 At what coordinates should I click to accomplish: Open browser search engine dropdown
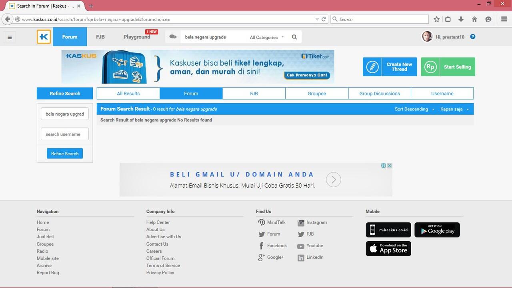click(x=335, y=19)
